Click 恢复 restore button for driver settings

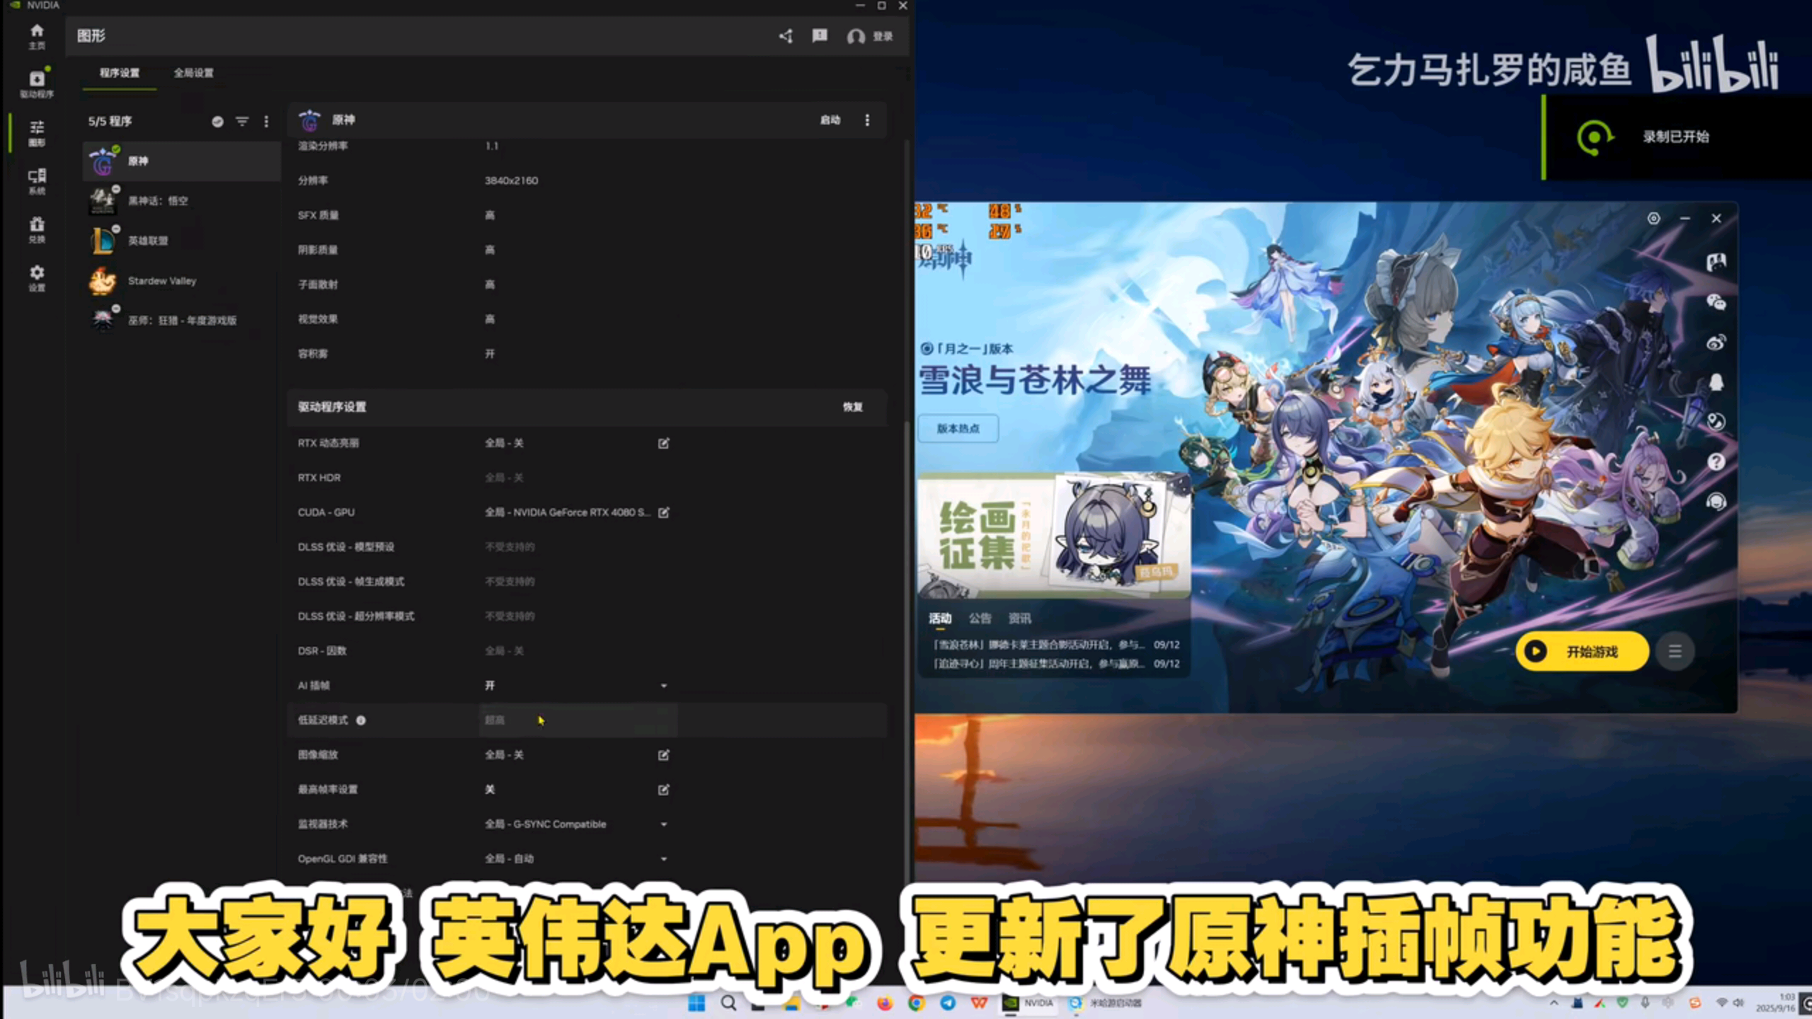pos(852,407)
